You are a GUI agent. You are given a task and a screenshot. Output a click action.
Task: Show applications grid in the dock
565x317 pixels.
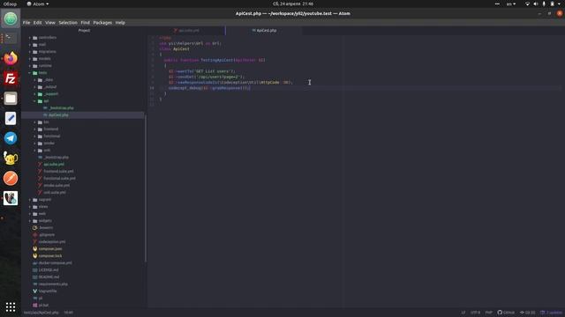11,306
